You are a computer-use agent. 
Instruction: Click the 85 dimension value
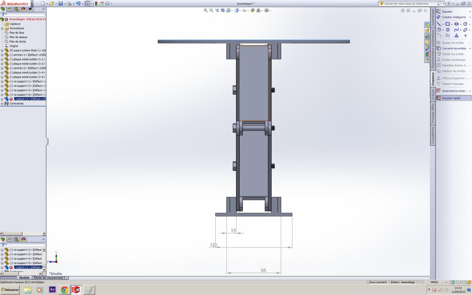pos(263,271)
